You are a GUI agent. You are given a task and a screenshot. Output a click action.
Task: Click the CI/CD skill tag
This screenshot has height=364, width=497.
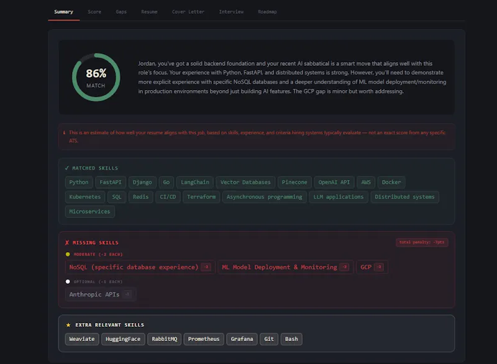168,197
